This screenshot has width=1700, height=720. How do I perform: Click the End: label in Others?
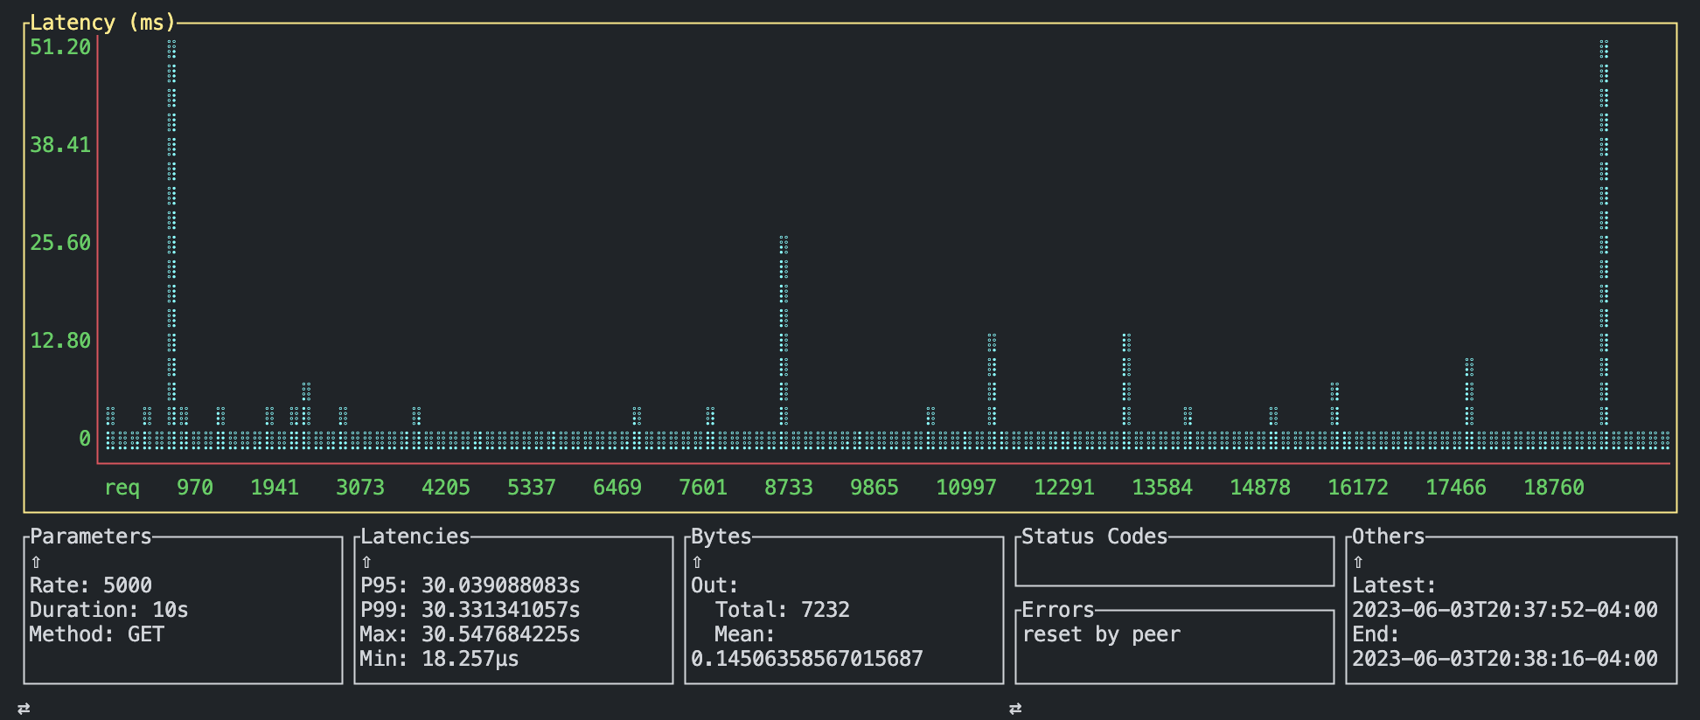[1376, 634]
